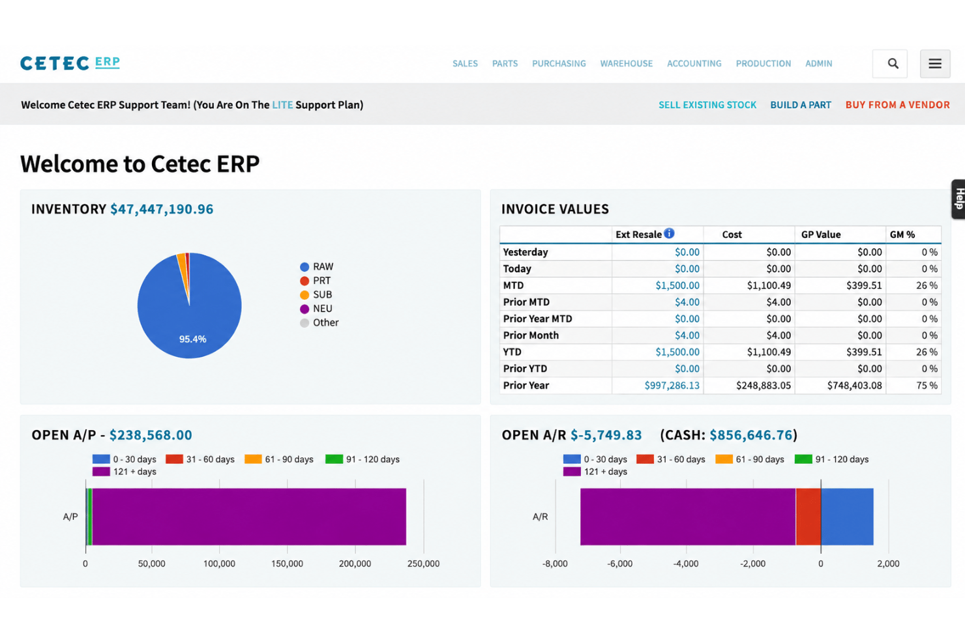Click the red 31 - 60 days A/R bar segment
Screen dimensions: 965x643
click(x=809, y=517)
